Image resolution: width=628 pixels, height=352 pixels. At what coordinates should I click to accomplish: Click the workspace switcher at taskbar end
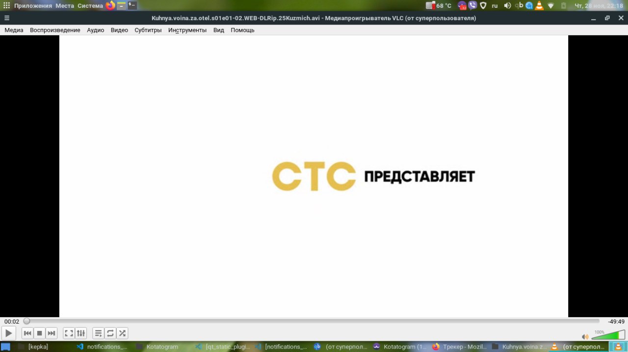pos(618,347)
